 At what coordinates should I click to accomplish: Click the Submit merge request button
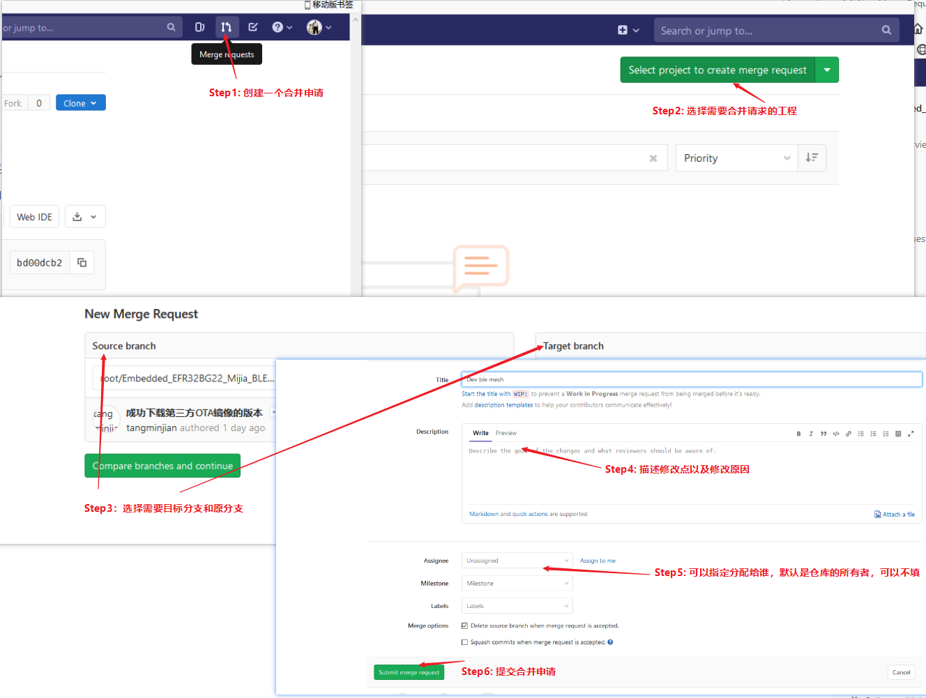pyautogui.click(x=409, y=672)
